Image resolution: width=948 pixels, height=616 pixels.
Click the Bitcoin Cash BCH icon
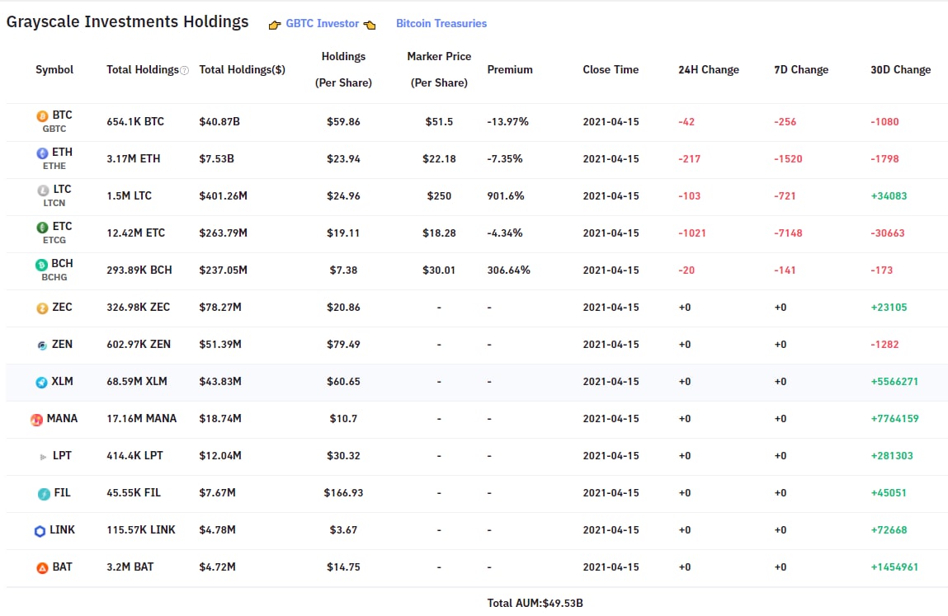pyautogui.click(x=42, y=265)
